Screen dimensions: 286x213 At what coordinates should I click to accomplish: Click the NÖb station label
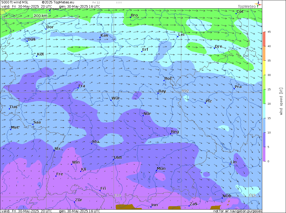click(227, 196)
